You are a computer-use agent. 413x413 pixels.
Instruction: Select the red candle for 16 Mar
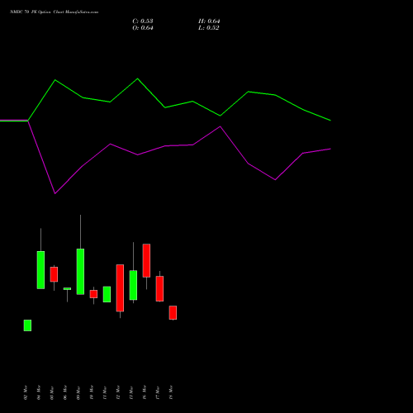[x=146, y=260]
